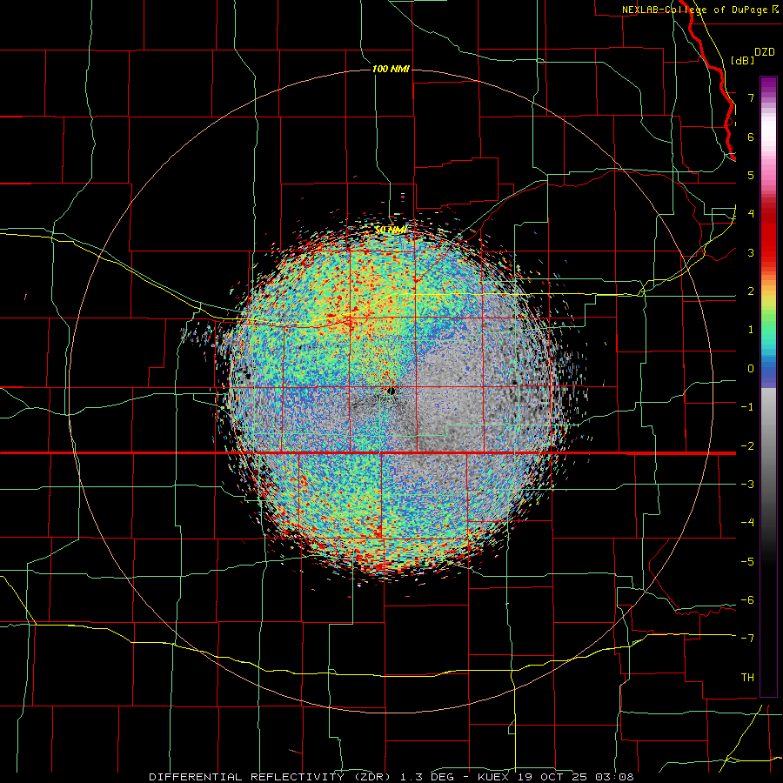Click the "1.3 DEG" elevation angle in caption
Viewport: 783px width, 783px height.
[426, 777]
